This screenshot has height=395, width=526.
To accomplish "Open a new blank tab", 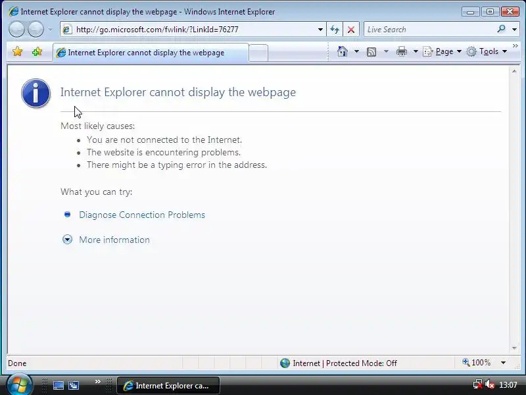I will point(258,53).
